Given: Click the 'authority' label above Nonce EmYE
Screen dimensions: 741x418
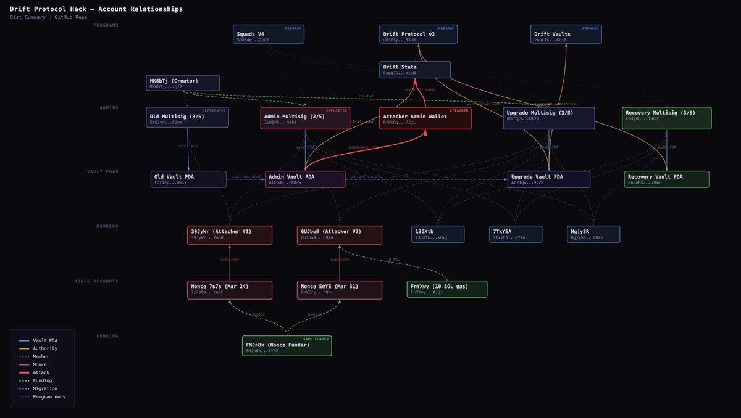Looking at the screenshot, I should 340,260.
